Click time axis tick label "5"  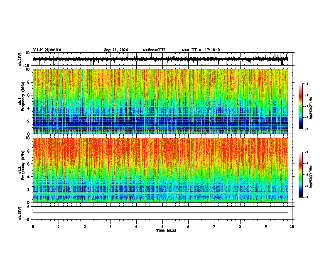click(162, 227)
